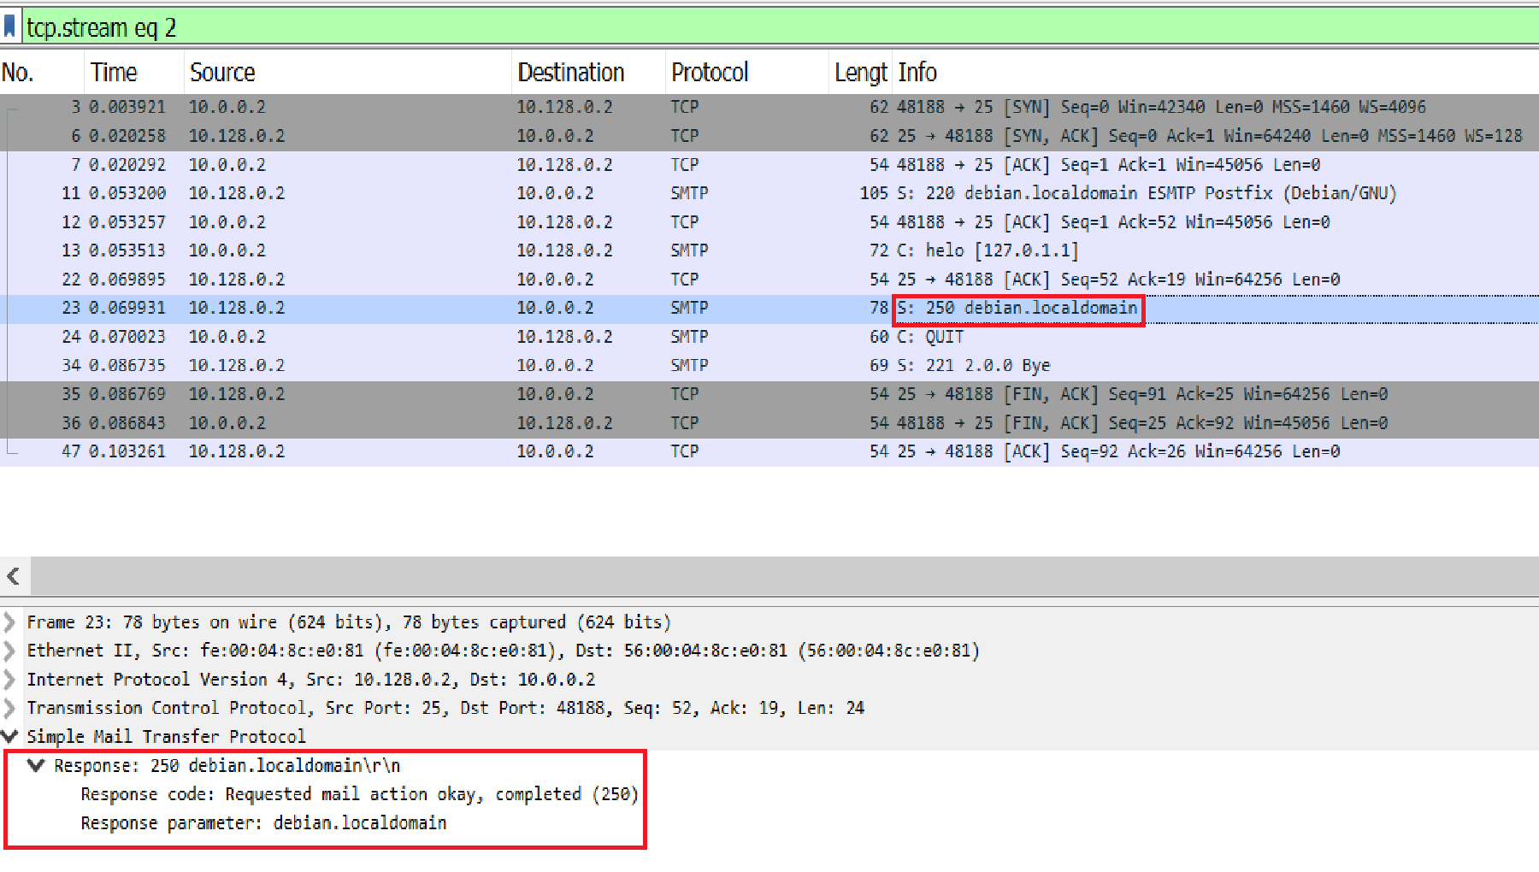This screenshot has width=1539, height=872.
Task: Expand Transmission Control Protocol details
Action: [x=9, y=707]
